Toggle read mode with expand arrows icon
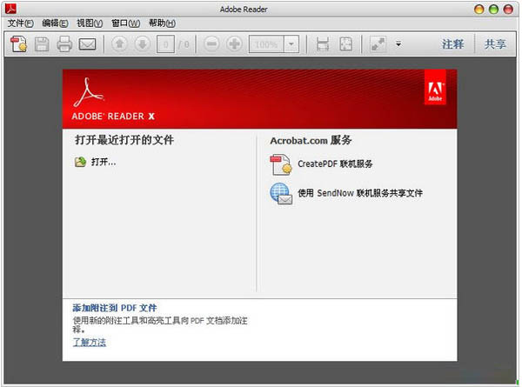The image size is (522, 387). click(x=378, y=43)
